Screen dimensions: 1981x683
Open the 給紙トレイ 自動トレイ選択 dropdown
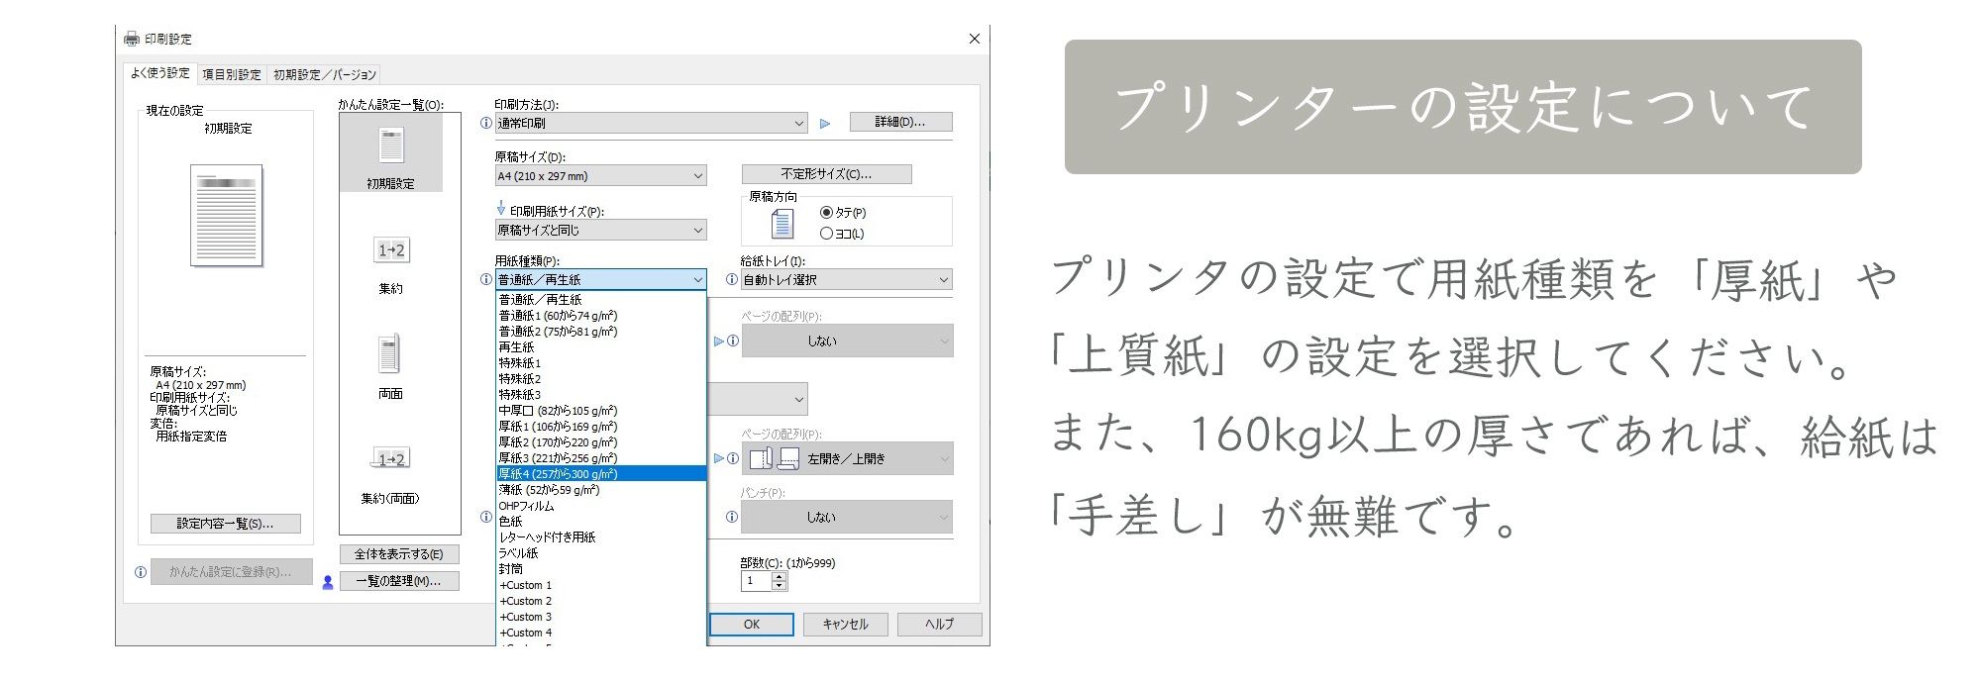847,280
